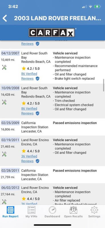Tap the wrench icon for the 10/09/2008 entry
Viewport: 105px width, 228px height.
(x=4, y=102)
